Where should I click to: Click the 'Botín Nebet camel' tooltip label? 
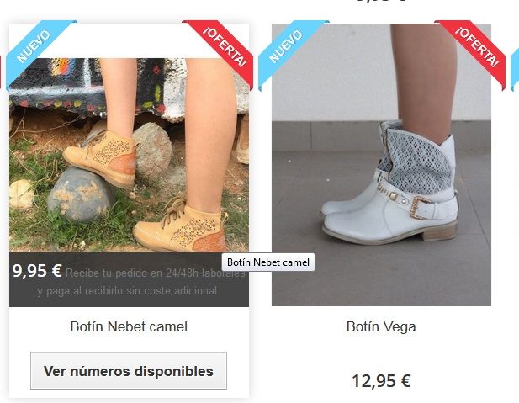(x=268, y=262)
